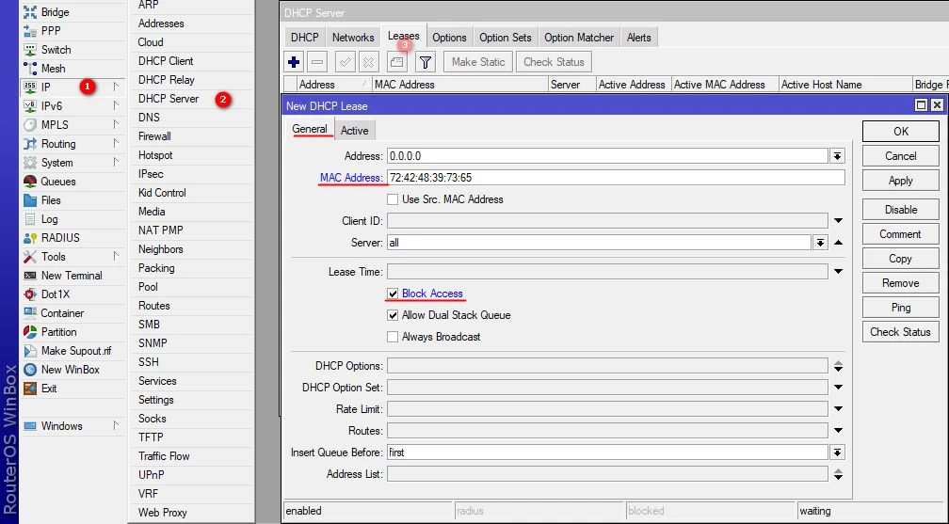Click the Comment toolbar icon
The image size is (949, 524).
click(396, 62)
